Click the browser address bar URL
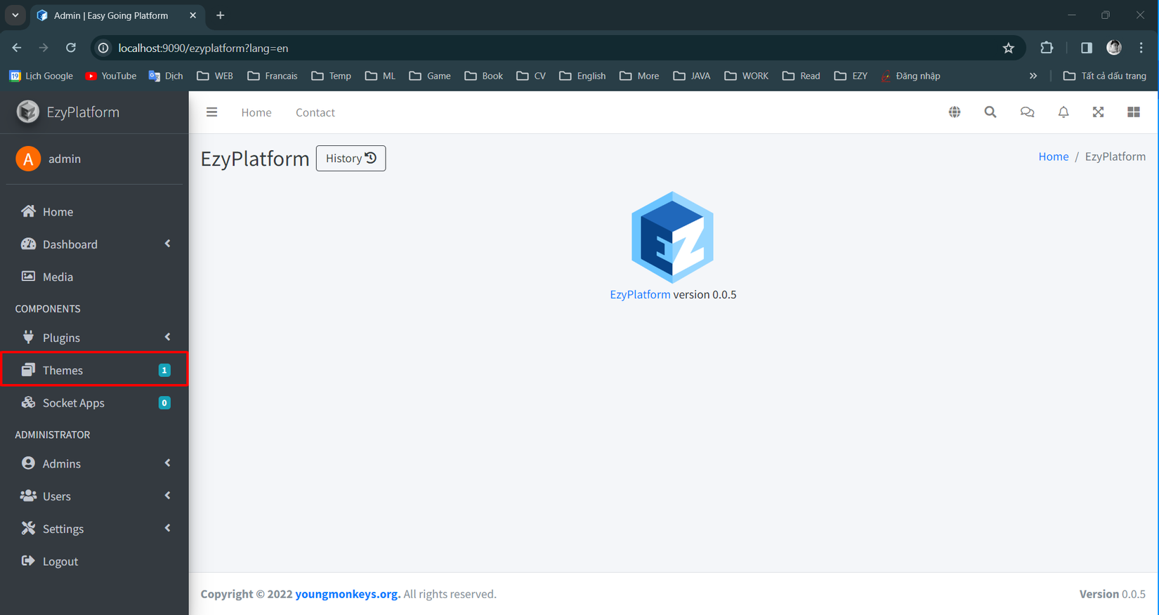 [203, 48]
